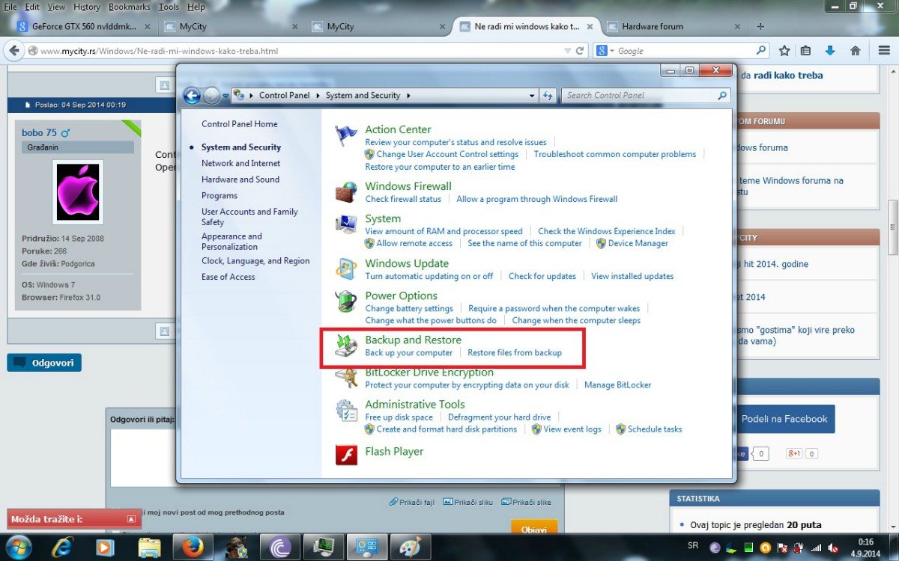Click the search magnifier in Control Panel

(x=722, y=96)
